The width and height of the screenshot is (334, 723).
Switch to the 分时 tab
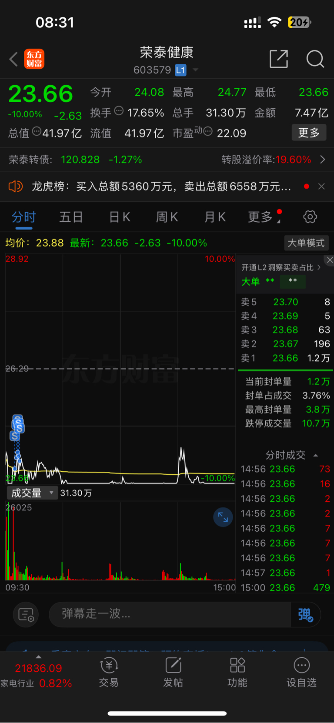23,217
